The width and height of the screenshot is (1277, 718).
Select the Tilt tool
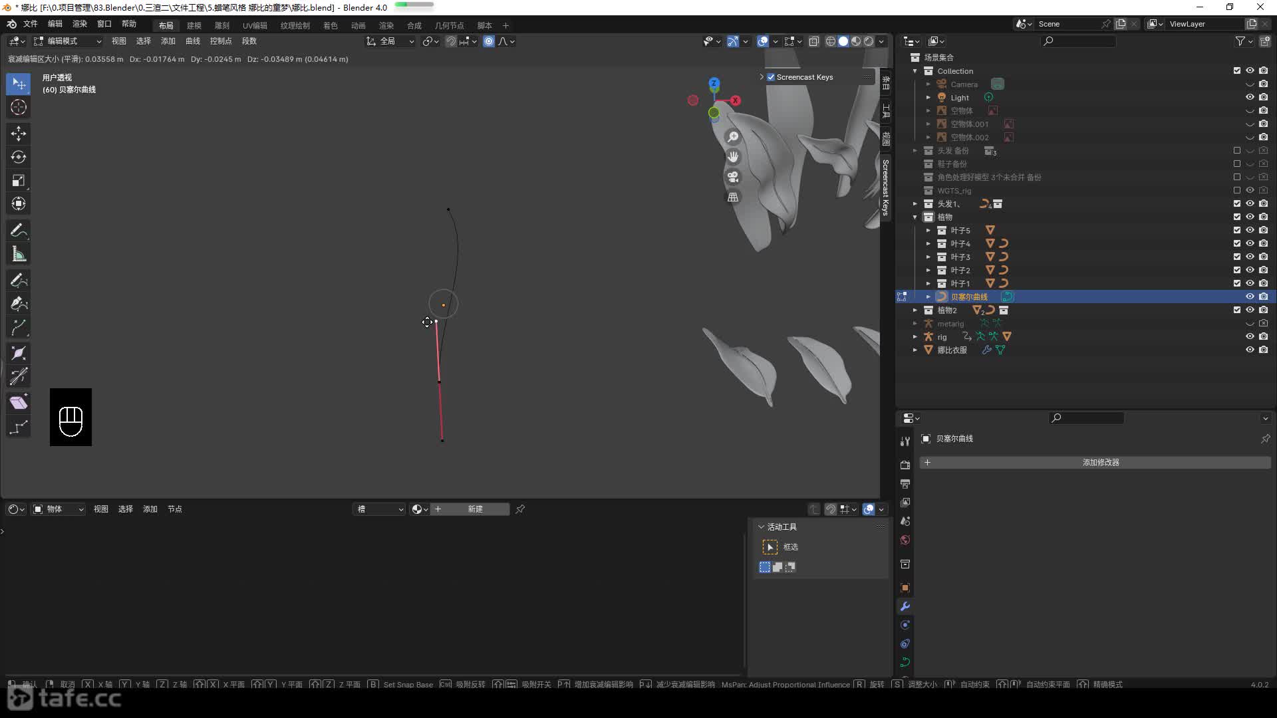[19, 376]
